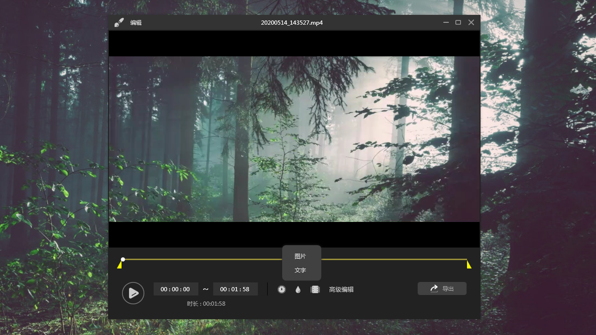
Task: Click the paintbrush app logo icon
Action: click(119, 22)
